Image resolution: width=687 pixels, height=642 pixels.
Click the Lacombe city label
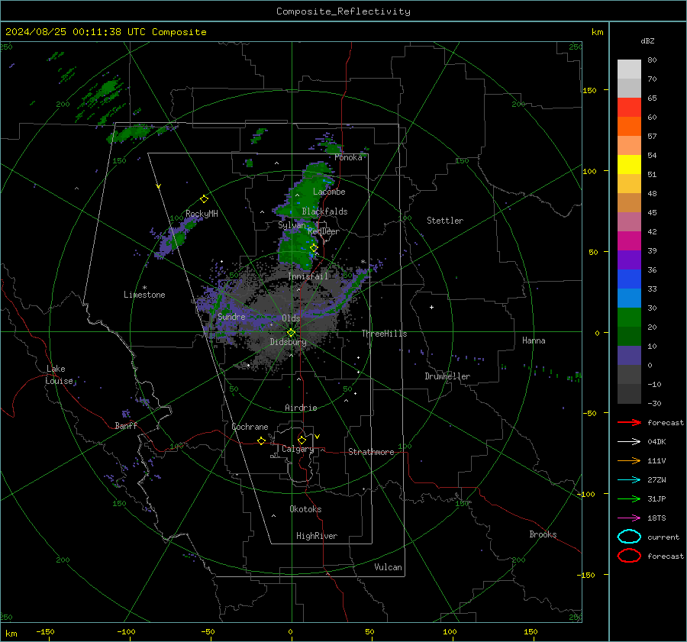click(329, 192)
